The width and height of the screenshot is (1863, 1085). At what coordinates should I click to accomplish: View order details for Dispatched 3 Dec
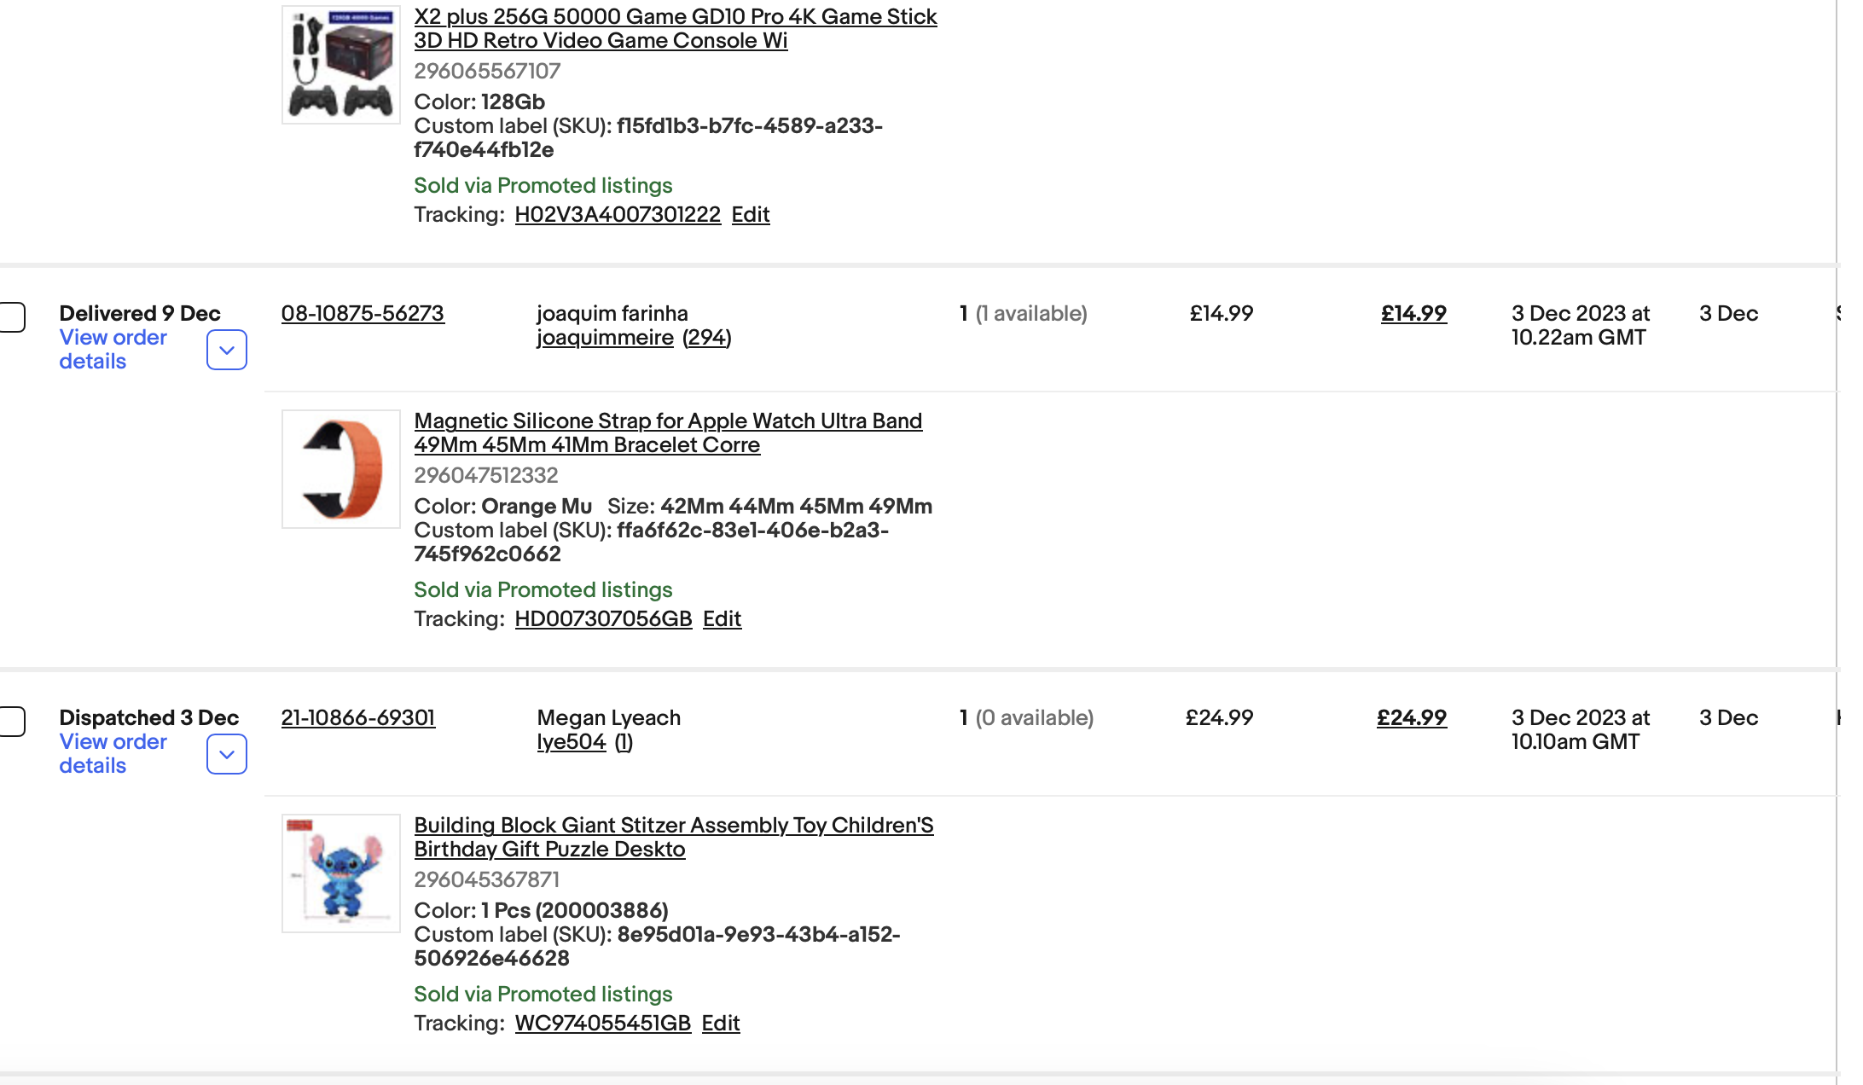click(x=113, y=753)
